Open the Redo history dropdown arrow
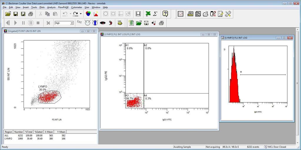 pyautogui.click(x=81, y=14)
